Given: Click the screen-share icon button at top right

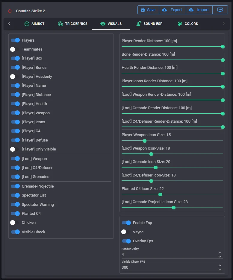Looking at the screenshot, I should (x=220, y=10).
